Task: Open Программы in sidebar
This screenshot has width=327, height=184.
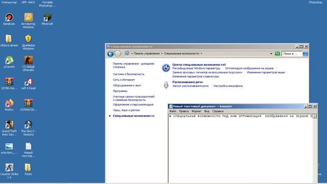Action: (120, 91)
